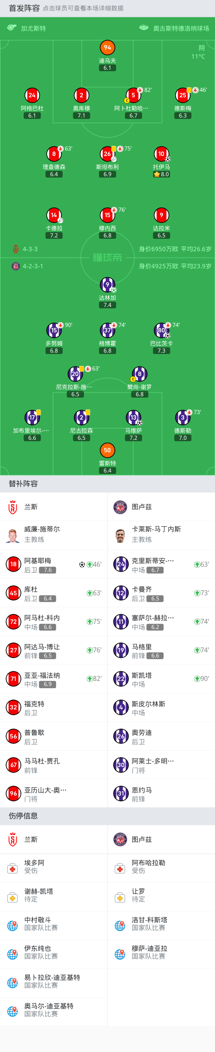Click the stadium icon beside 奥古斯特德洛纳球场
Image resolution: width=215 pixels, height=1052 pixels.
point(143,28)
